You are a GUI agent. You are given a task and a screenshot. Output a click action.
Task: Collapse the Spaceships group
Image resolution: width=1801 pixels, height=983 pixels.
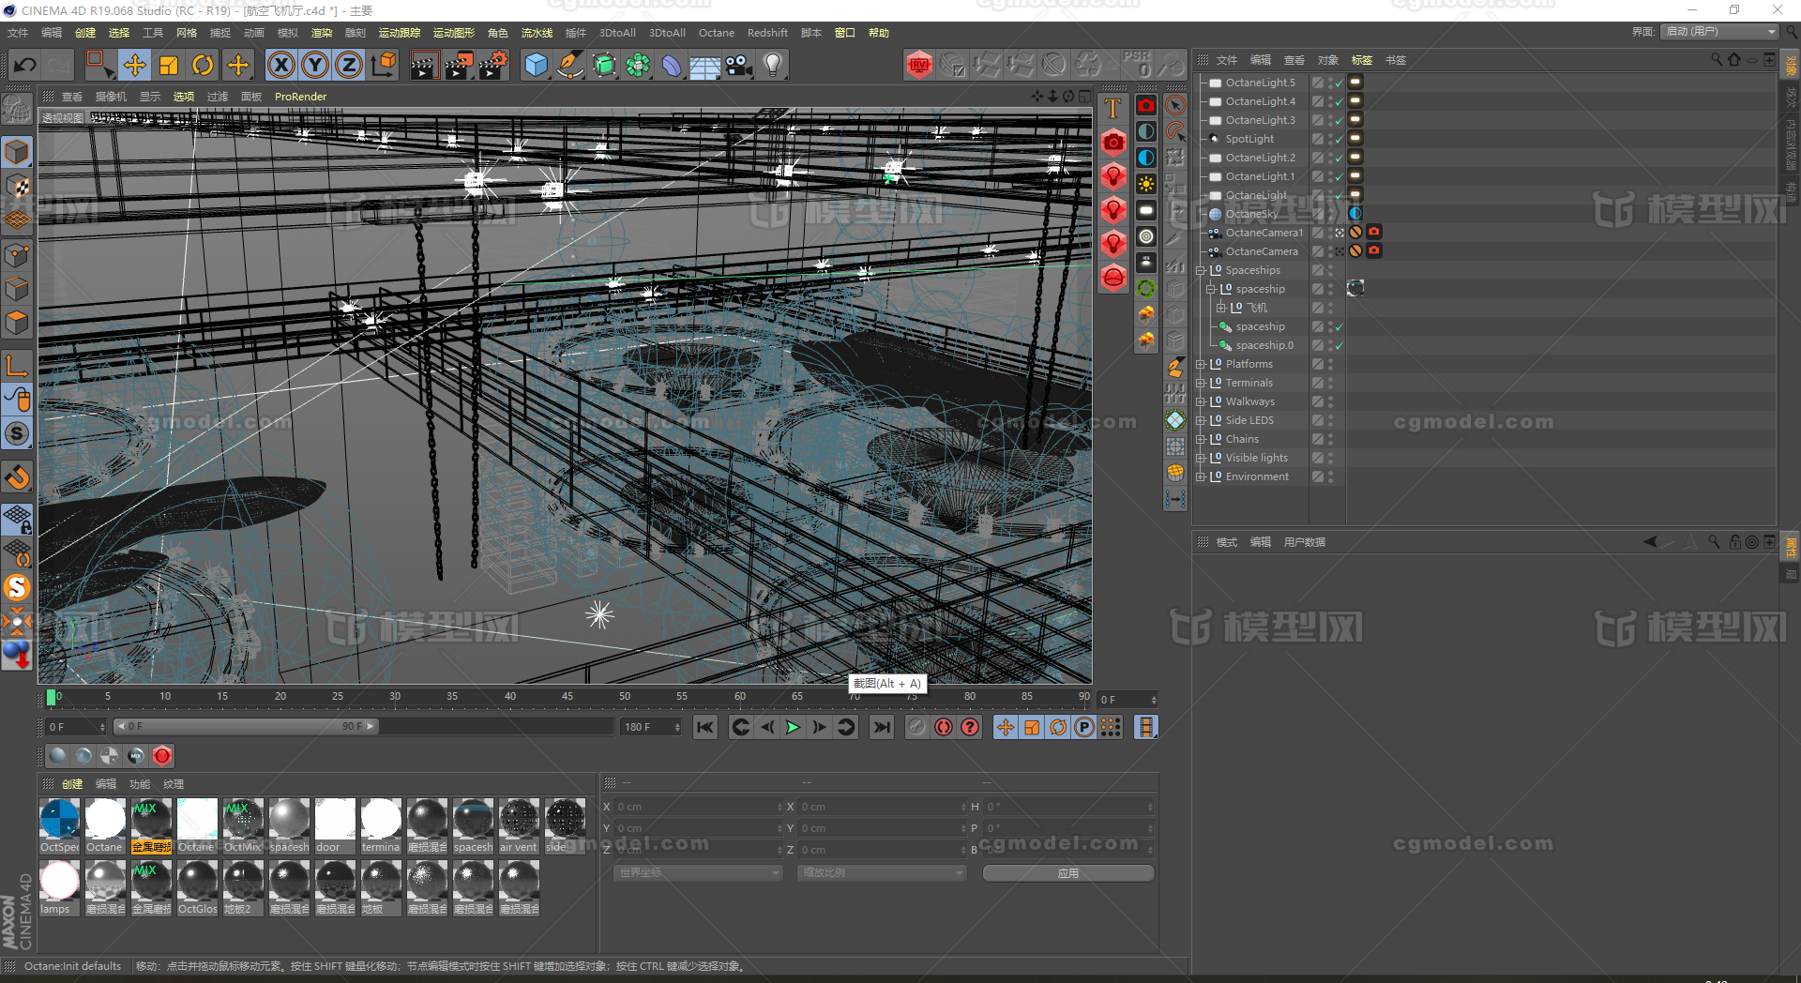(x=1201, y=270)
